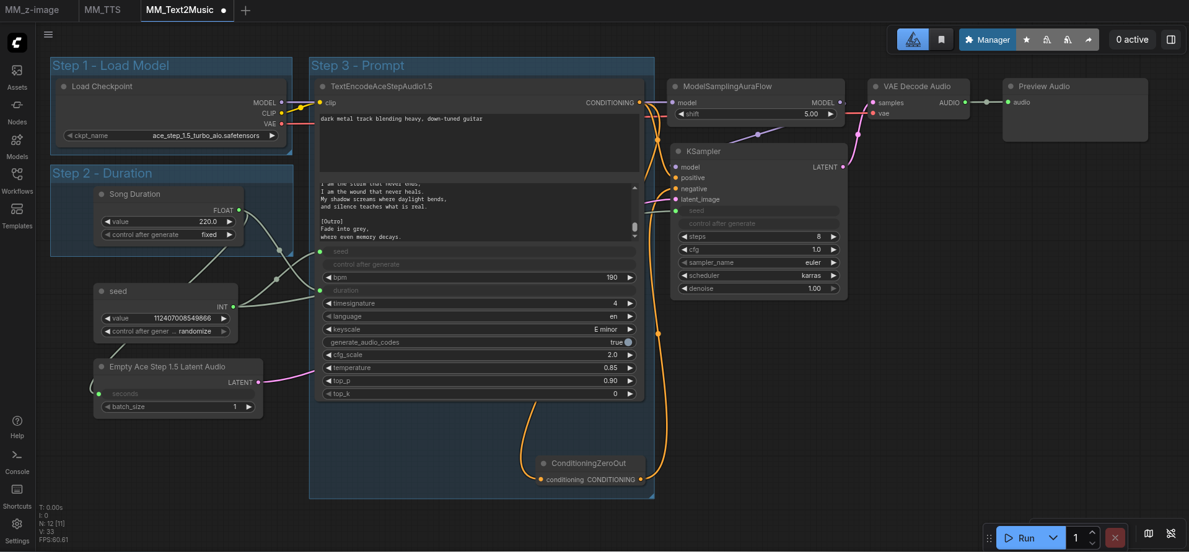Open the Assets sidebar panel
This screenshot has height=552, width=1189.
point(17,77)
